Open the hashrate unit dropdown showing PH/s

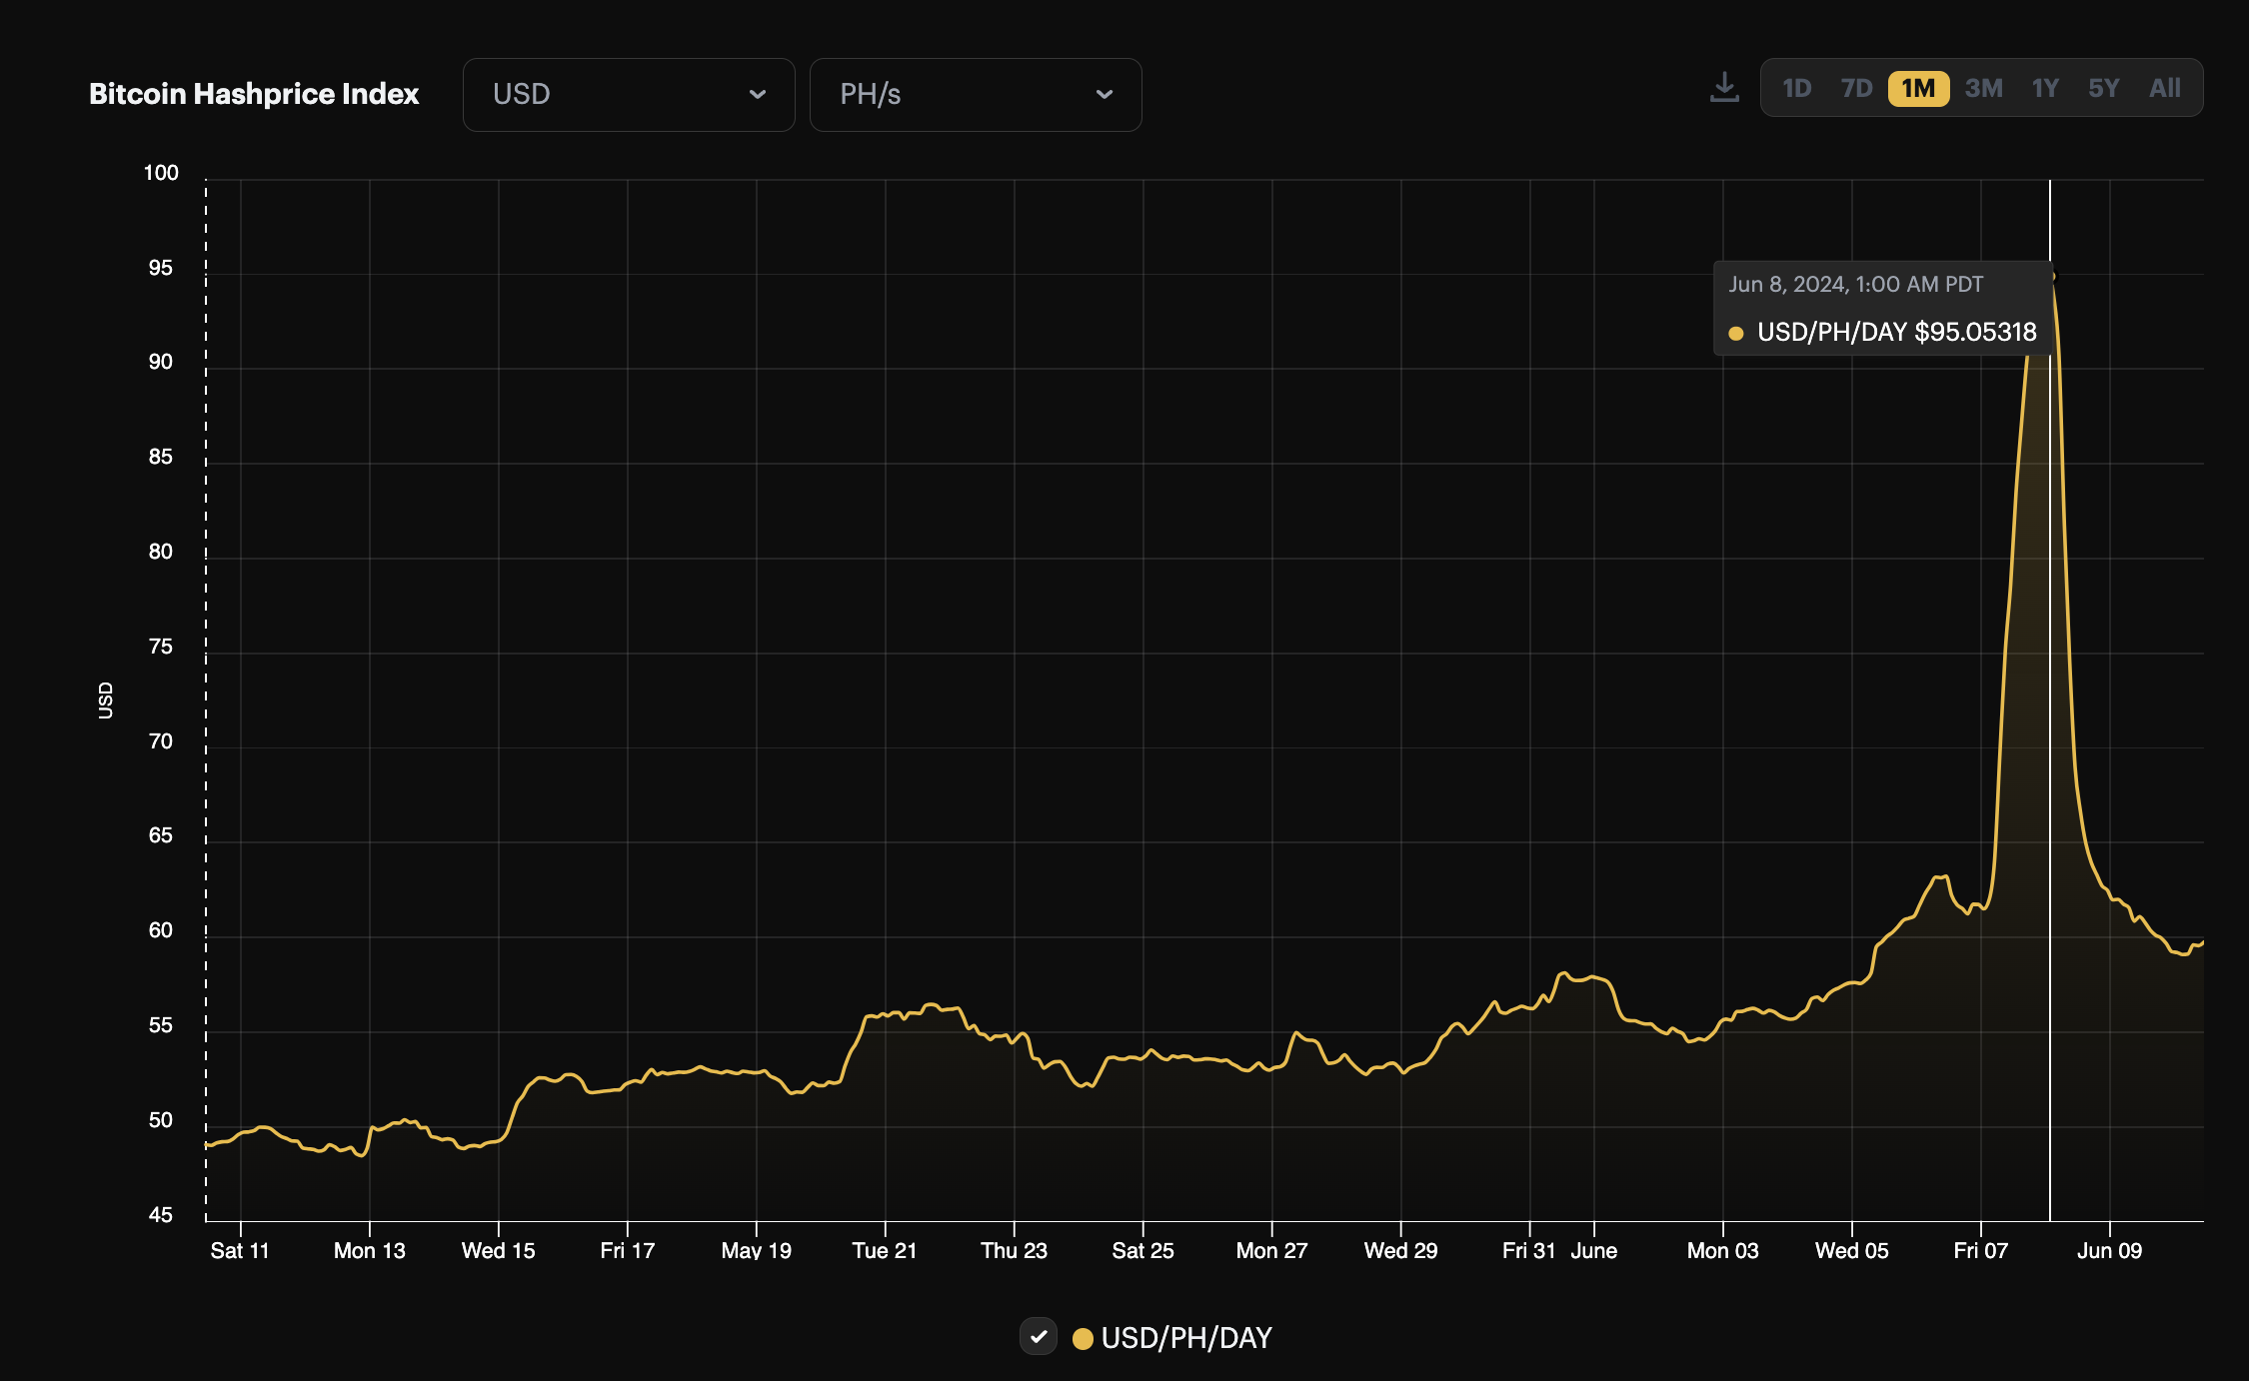pyautogui.click(x=975, y=94)
